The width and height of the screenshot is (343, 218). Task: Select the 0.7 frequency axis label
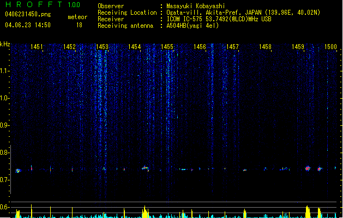pyautogui.click(x=5, y=180)
